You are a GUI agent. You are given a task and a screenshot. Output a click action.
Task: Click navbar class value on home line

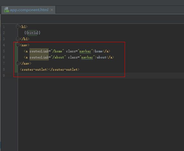85,51
